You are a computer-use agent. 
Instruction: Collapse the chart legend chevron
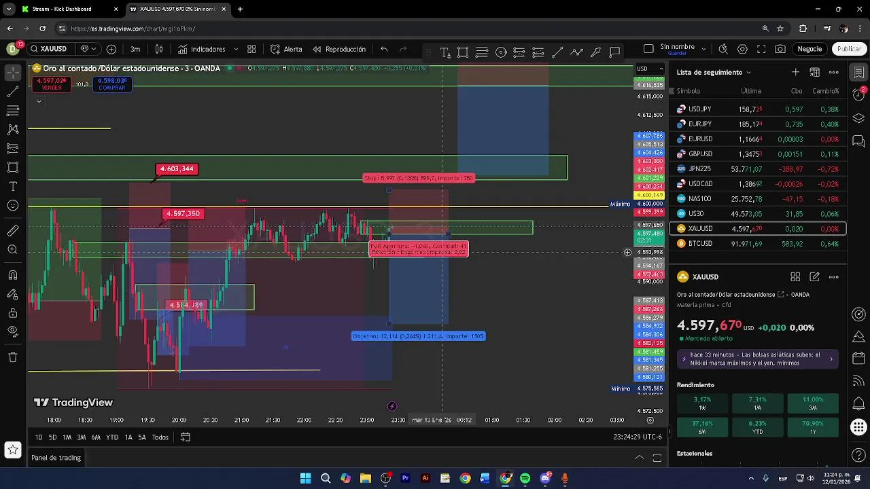point(39,101)
